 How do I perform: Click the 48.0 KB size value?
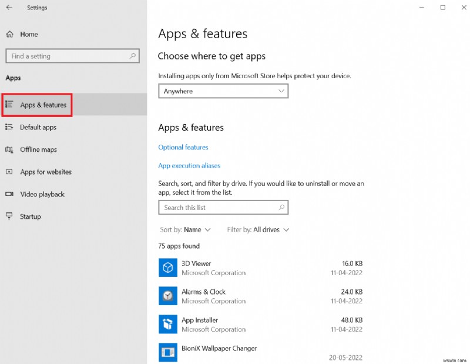[351, 320]
